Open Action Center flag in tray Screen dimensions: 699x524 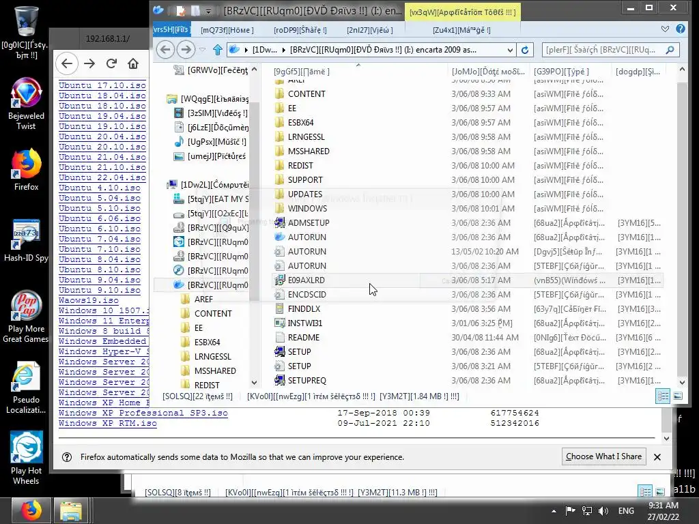click(x=570, y=511)
